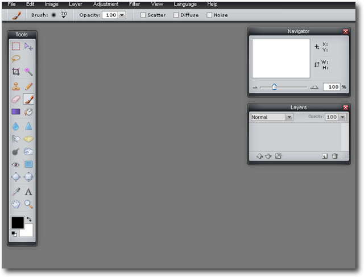Click the background white color swatch

tap(28, 231)
